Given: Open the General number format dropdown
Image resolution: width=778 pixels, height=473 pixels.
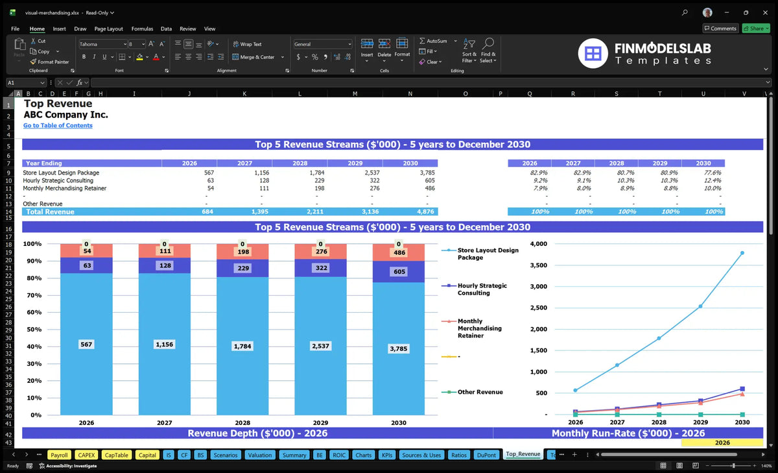Looking at the screenshot, I should point(349,44).
